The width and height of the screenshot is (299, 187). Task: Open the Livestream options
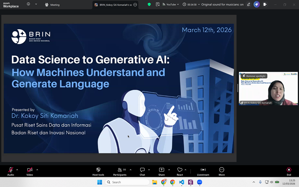pyautogui.click(x=203, y=170)
